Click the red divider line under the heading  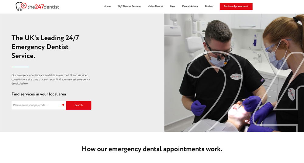pos(20,67)
